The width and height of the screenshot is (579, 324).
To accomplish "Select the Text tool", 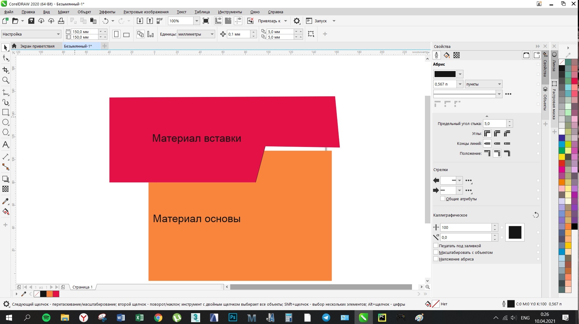I will 5,145.
